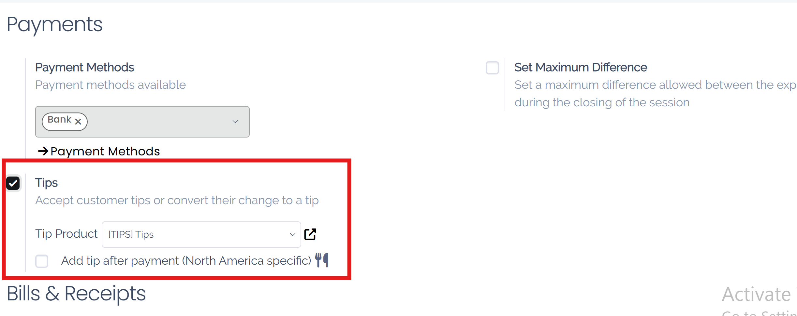This screenshot has height=316, width=797.
Task: Click the Bills & Receipts section heading
Action: coord(76,293)
